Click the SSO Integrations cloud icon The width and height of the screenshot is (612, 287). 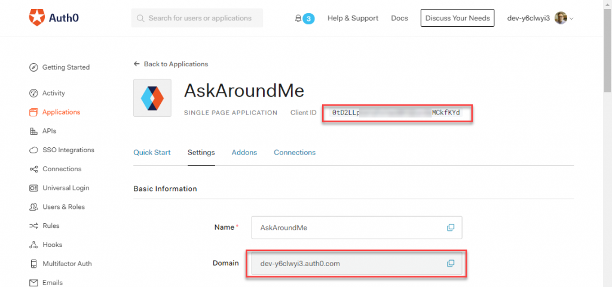[33, 150]
